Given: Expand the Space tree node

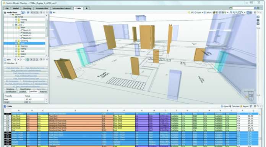Looking at the screenshot, I should [16, 54].
